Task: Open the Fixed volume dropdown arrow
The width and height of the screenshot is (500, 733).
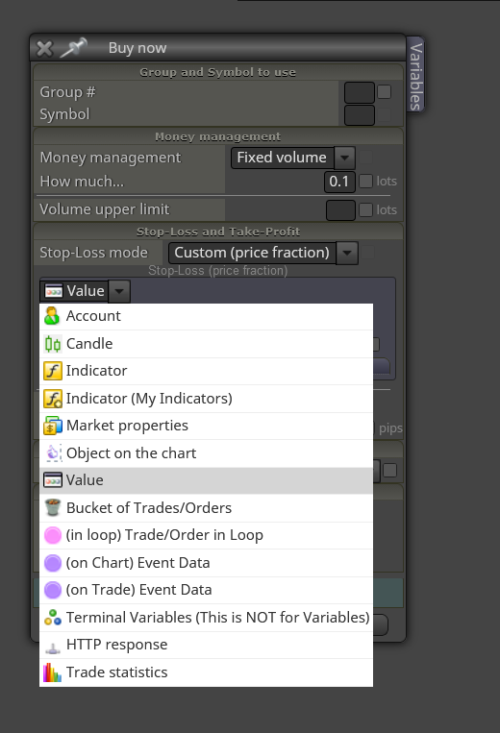Action: coord(345,158)
